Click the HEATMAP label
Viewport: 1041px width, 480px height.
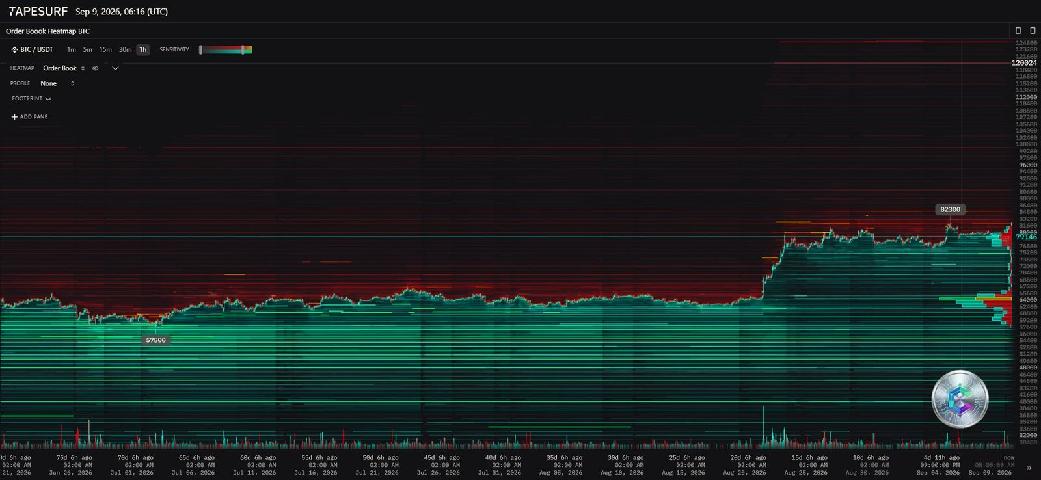[22, 68]
